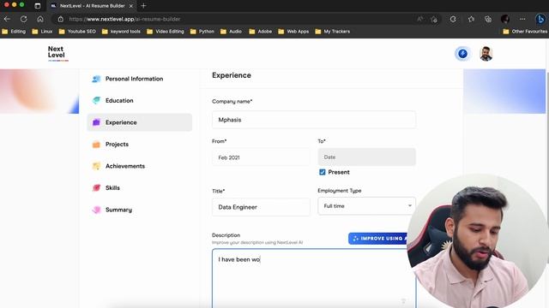Viewport: 549px width, 308px height.
Task: Open the Web Apps bookmark folder
Action: (293, 32)
